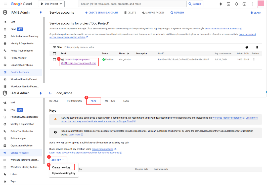Click the graduation cap icon beside LEARN

pos(252,13)
